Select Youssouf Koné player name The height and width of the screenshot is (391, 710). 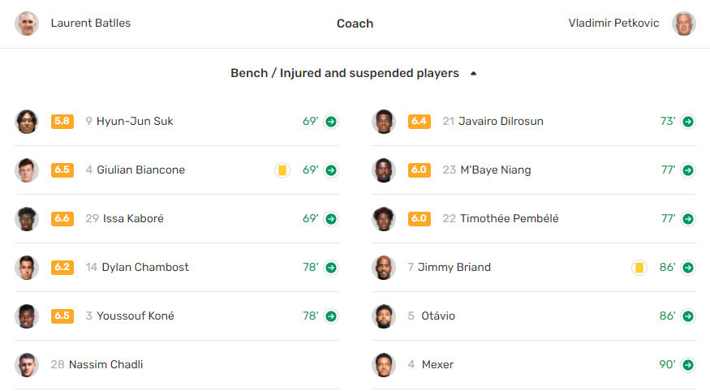136,316
